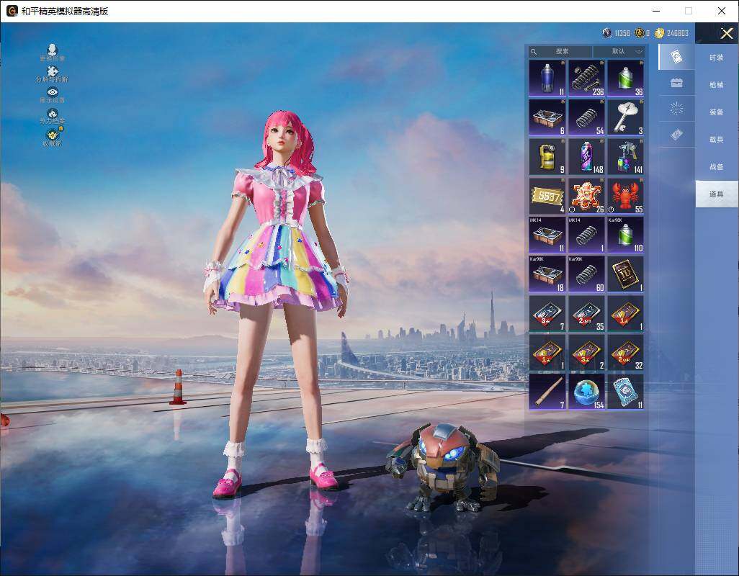The image size is (739, 576).
Task: Open the 装备 equipment category
Action: click(717, 112)
